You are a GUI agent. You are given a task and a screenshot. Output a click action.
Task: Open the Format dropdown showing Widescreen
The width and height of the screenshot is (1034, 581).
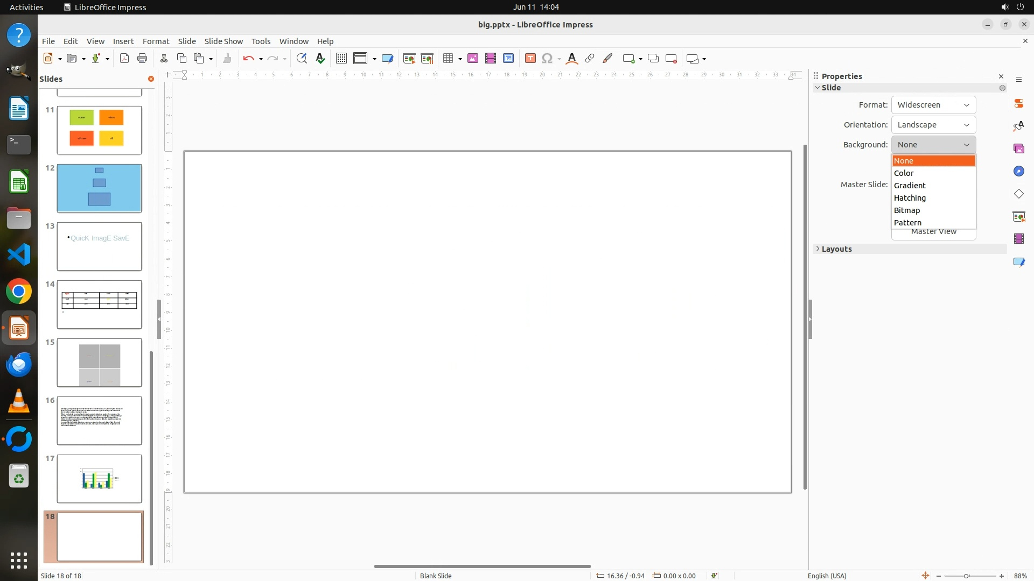tap(933, 105)
